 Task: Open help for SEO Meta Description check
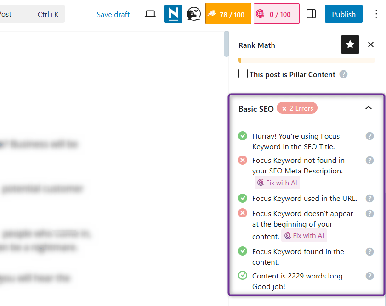(x=369, y=160)
